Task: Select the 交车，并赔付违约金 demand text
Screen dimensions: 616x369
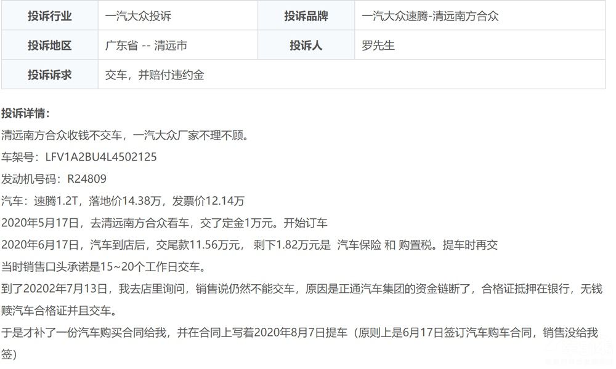Action: coord(155,75)
